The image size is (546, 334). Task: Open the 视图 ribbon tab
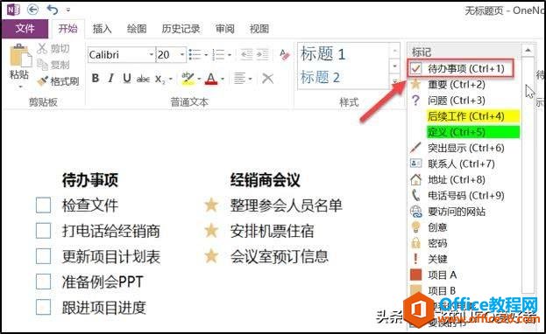[259, 29]
